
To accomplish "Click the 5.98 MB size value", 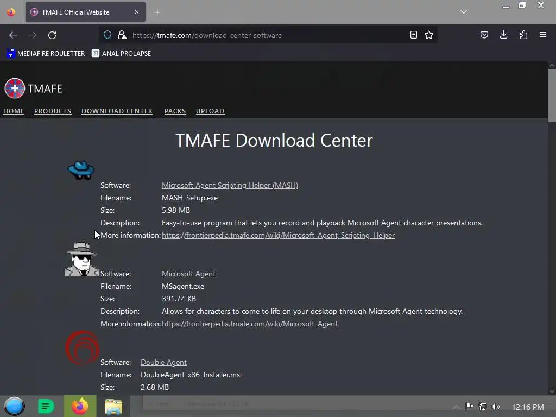I will click(176, 210).
